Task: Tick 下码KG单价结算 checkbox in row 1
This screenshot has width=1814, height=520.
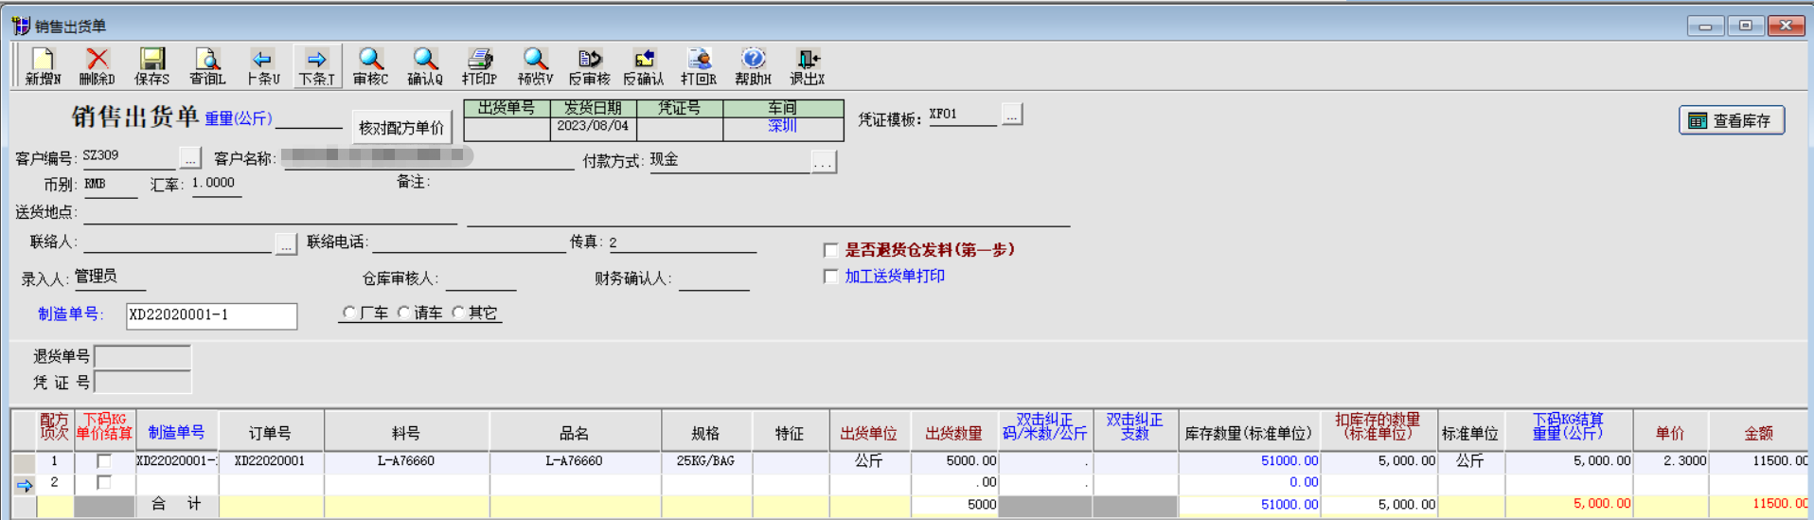Action: [104, 461]
